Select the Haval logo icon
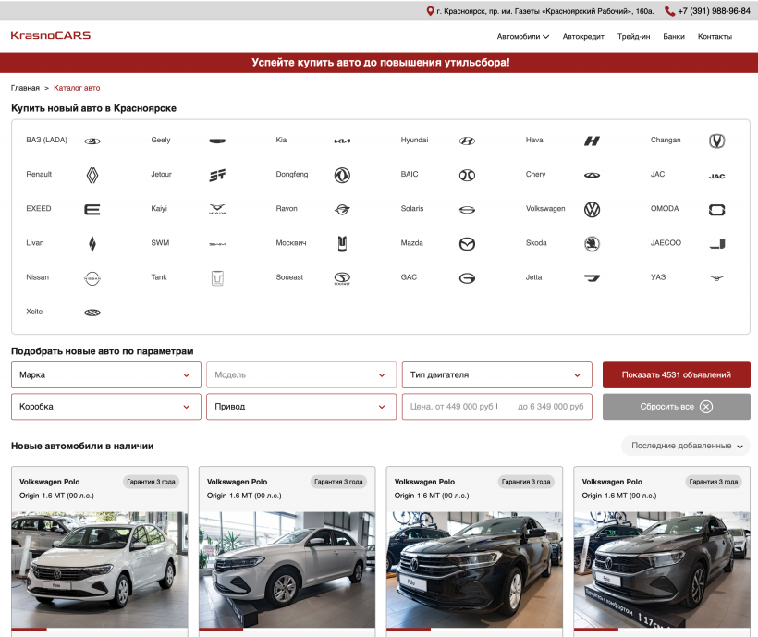Image resolution: width=758 pixels, height=637 pixels. click(x=592, y=141)
